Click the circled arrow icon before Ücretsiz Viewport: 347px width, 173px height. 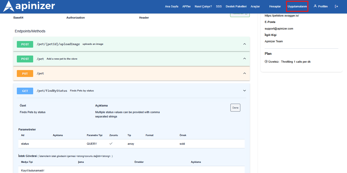click(x=266, y=62)
